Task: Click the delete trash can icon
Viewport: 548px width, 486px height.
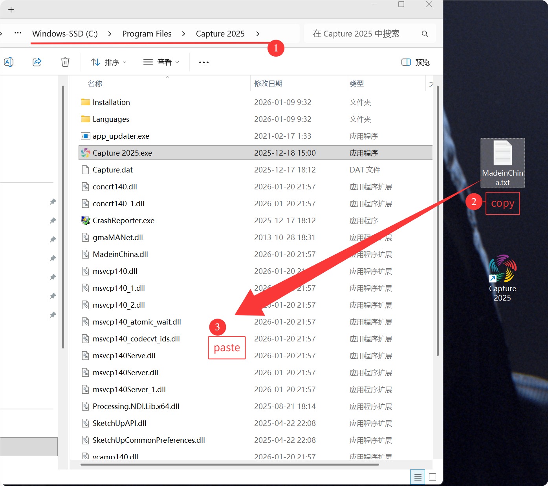Action: (x=65, y=62)
